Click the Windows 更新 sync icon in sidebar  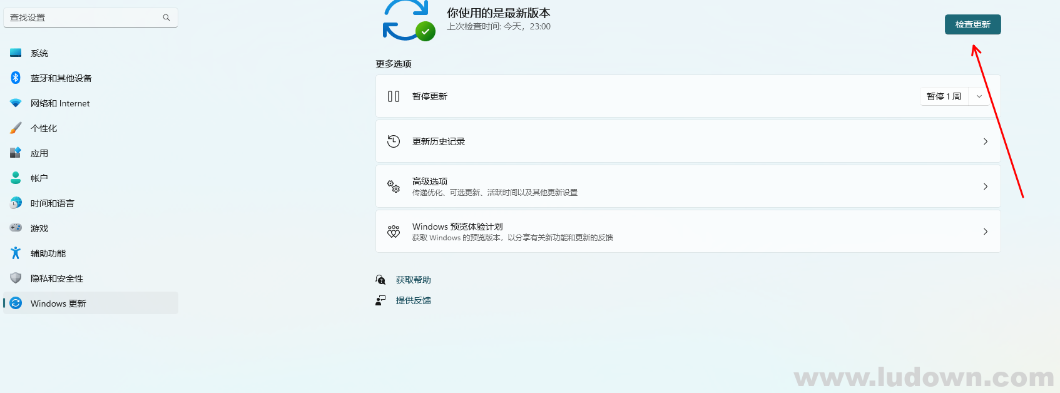(16, 303)
